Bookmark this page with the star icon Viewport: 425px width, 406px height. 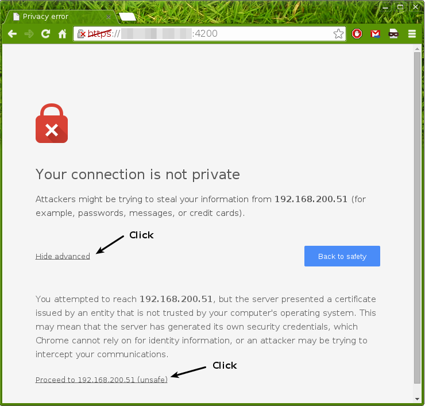pyautogui.click(x=338, y=34)
